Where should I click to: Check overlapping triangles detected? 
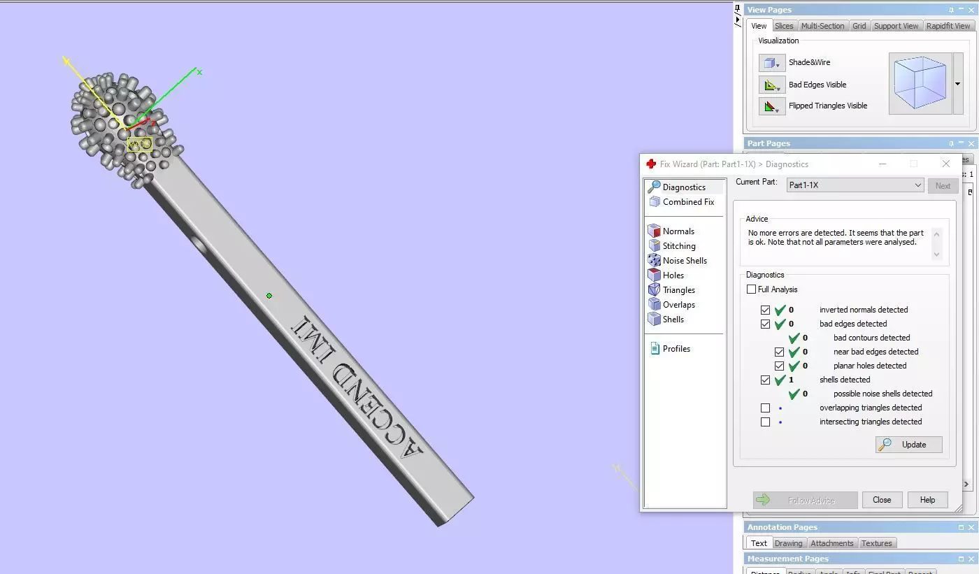765,408
